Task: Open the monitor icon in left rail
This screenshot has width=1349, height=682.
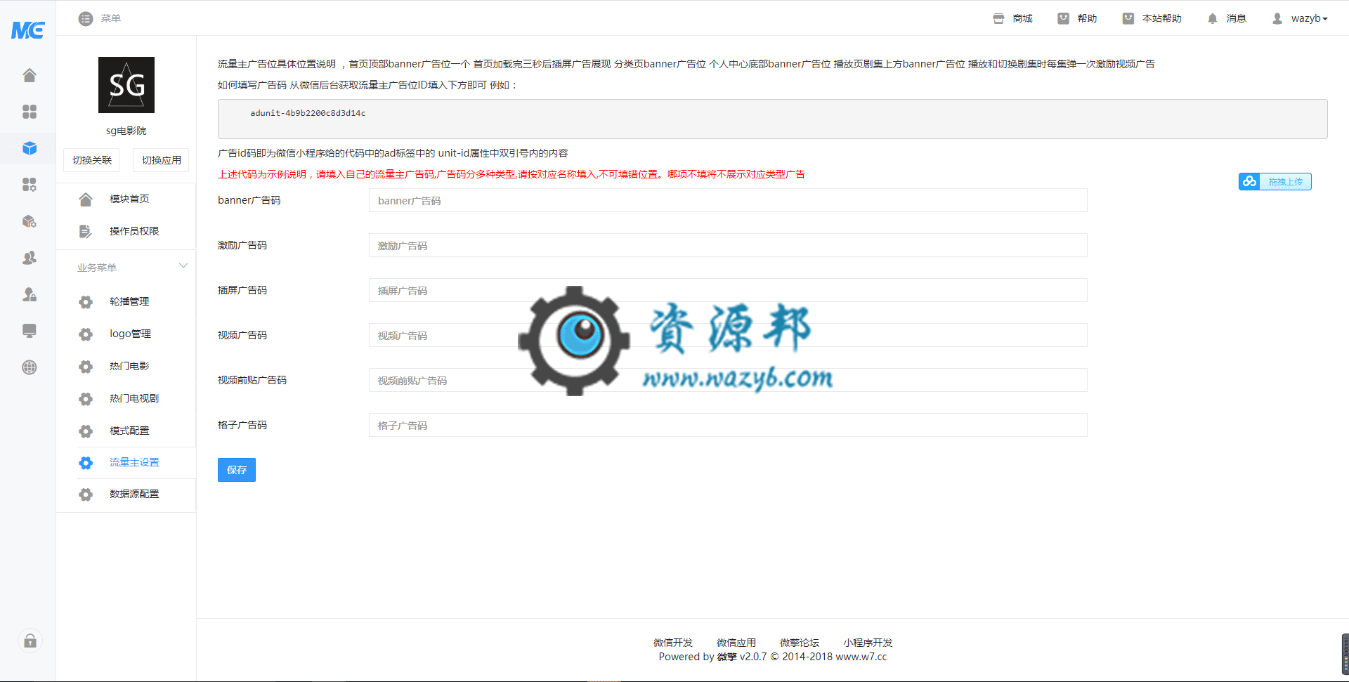Action: (30, 331)
